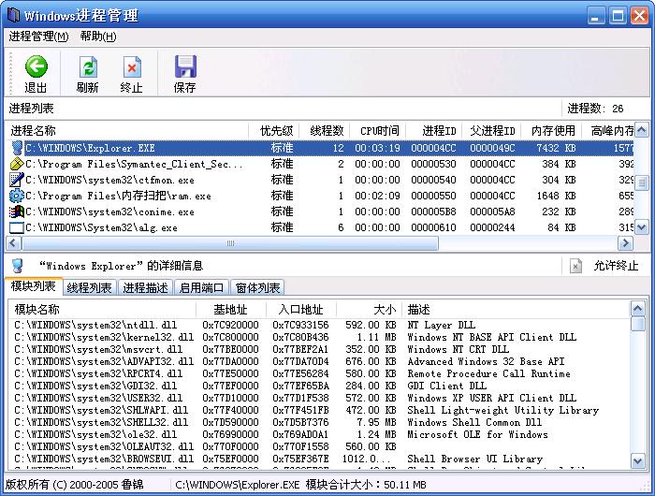Click the app icon in the title bar
This screenshot has height=496, width=655.
tap(13, 15)
